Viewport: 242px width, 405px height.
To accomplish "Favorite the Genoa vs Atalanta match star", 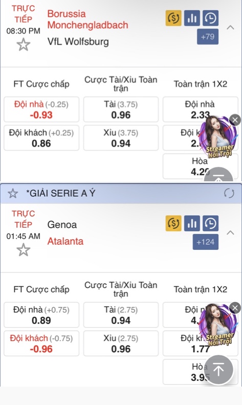I will coord(23,250).
